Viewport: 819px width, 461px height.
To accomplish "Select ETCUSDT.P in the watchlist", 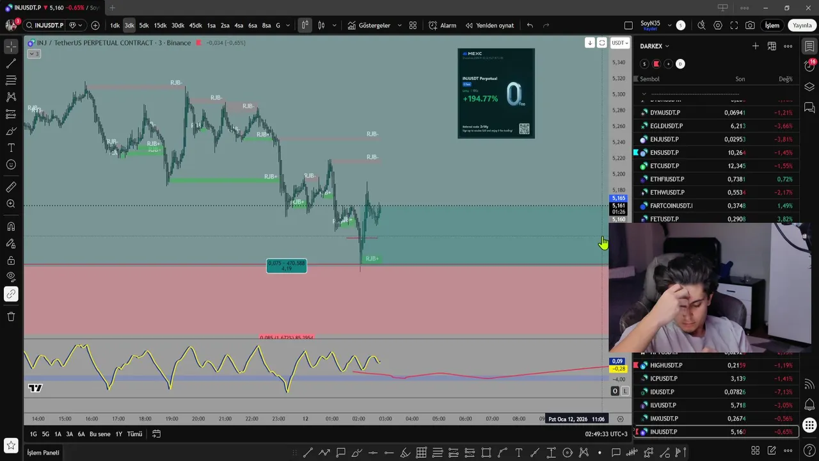I will [717, 166].
